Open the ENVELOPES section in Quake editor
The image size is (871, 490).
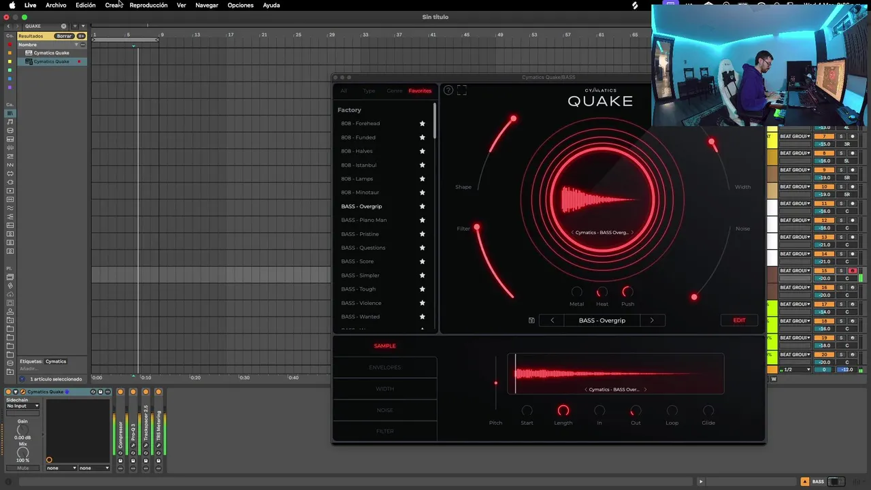(x=384, y=367)
